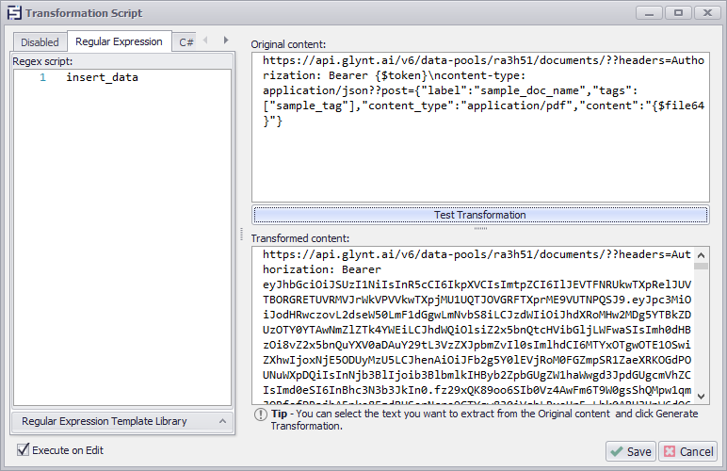Click in the Original content text box
This screenshot has height=471, width=727.
click(x=480, y=160)
